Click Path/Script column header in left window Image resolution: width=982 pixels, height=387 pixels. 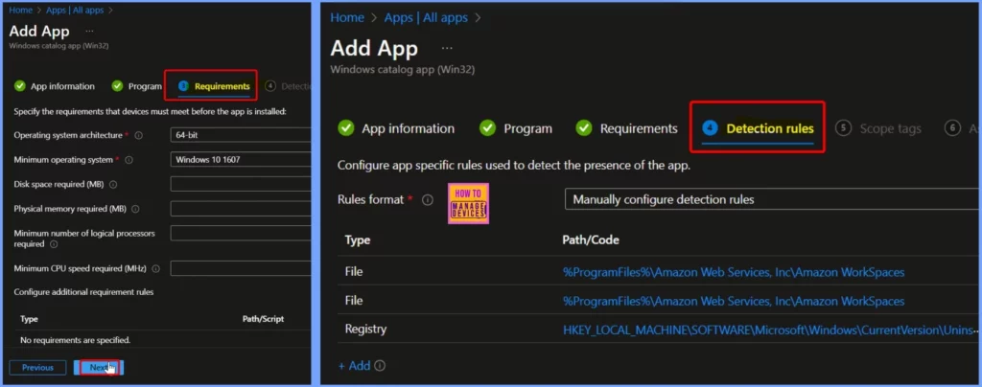[x=263, y=319]
